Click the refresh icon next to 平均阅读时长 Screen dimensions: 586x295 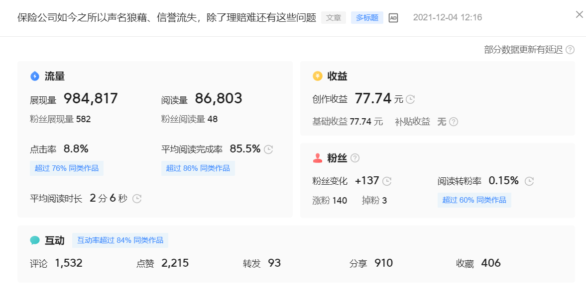137,199
